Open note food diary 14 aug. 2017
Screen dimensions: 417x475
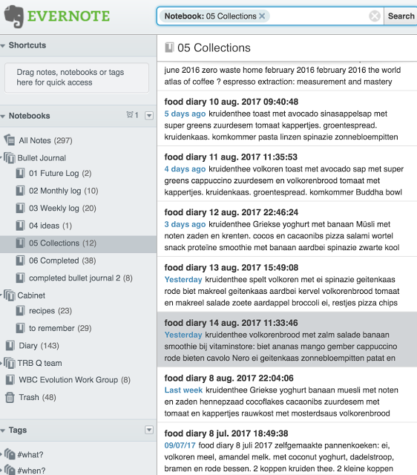[287, 340]
